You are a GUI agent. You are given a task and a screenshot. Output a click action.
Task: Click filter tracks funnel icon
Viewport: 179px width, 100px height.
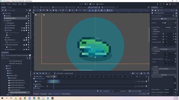[98, 91]
